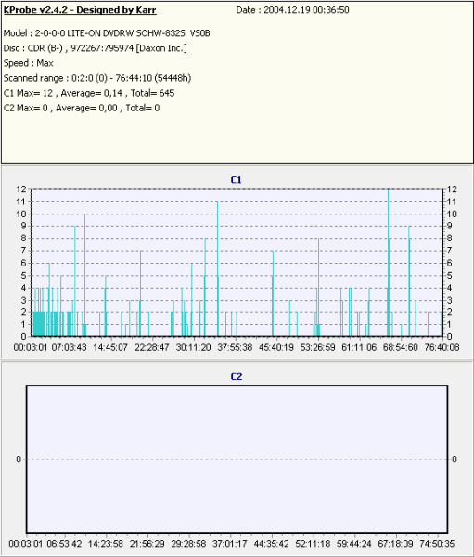Click the C2 x-axis label 06:53:42
The width and height of the screenshot is (474, 557).
64,544
